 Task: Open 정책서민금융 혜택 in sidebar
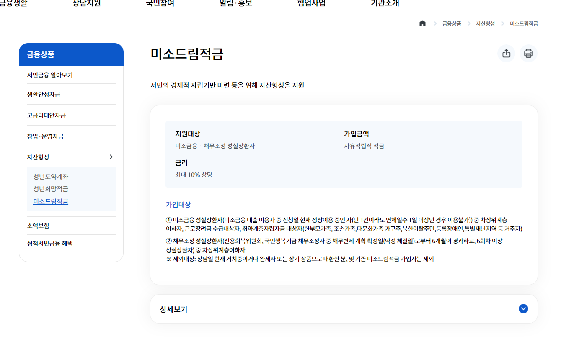click(x=50, y=243)
